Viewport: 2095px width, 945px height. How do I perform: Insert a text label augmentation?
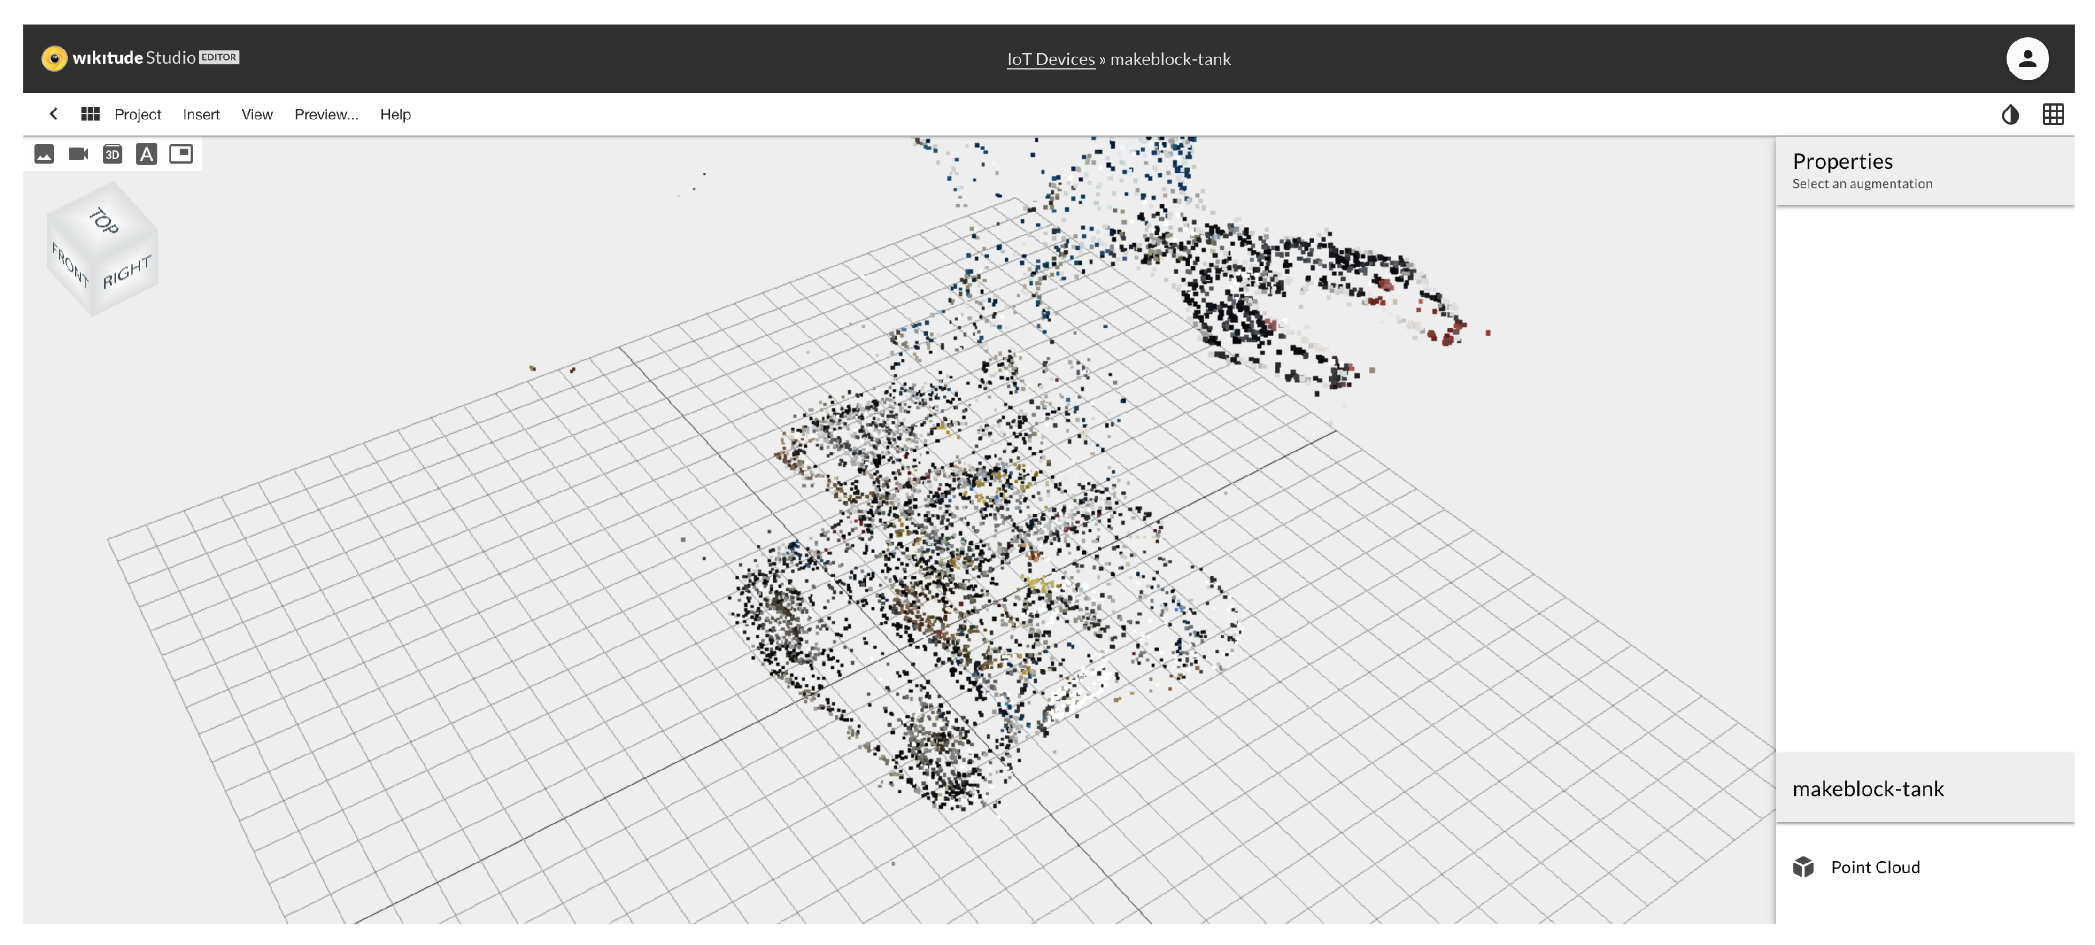[x=146, y=154]
